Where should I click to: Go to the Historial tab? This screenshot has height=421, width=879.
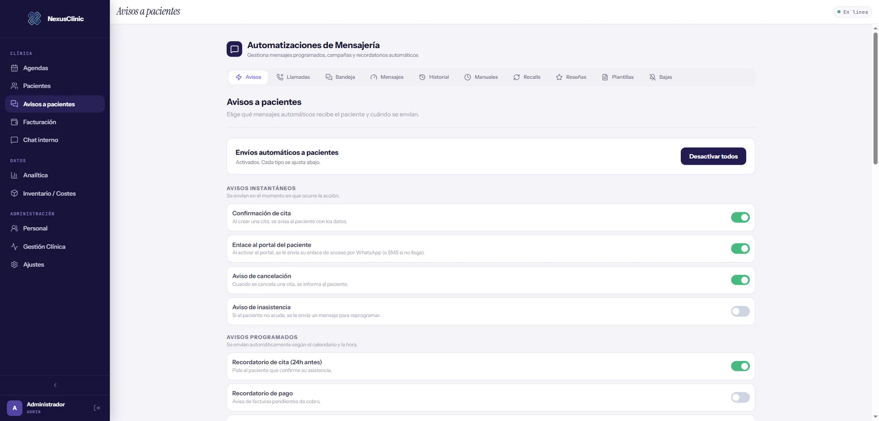coord(434,77)
